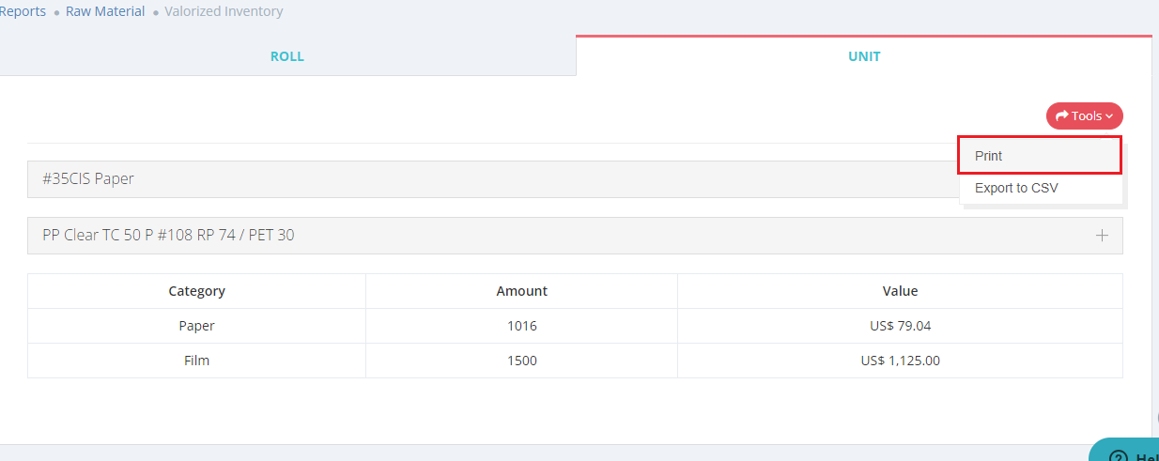Choose Export to CSV option
This screenshot has height=461, width=1159.
pyautogui.click(x=1016, y=188)
